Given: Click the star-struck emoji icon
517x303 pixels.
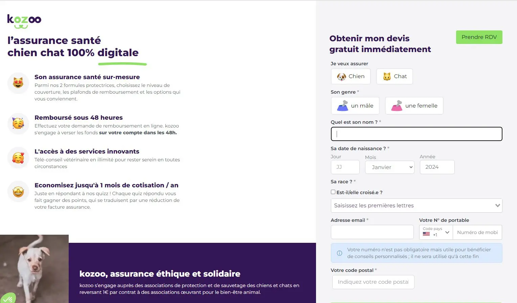Looking at the screenshot, I should tap(18, 192).
